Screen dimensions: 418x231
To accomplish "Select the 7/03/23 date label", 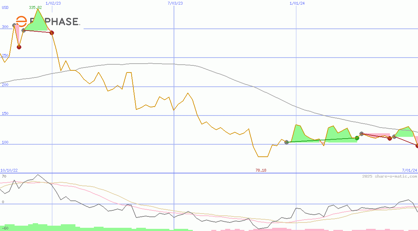I will point(175,3).
